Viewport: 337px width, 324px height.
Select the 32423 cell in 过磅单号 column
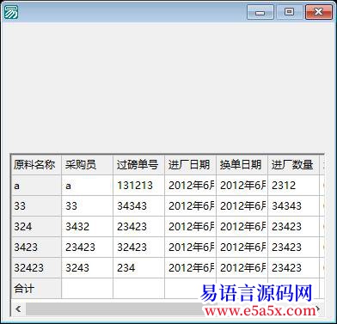point(138,248)
